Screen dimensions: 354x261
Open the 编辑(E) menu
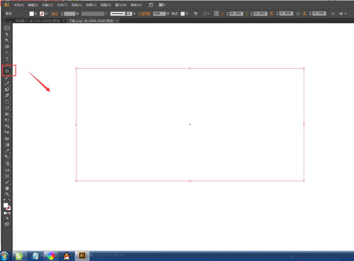click(x=33, y=5)
